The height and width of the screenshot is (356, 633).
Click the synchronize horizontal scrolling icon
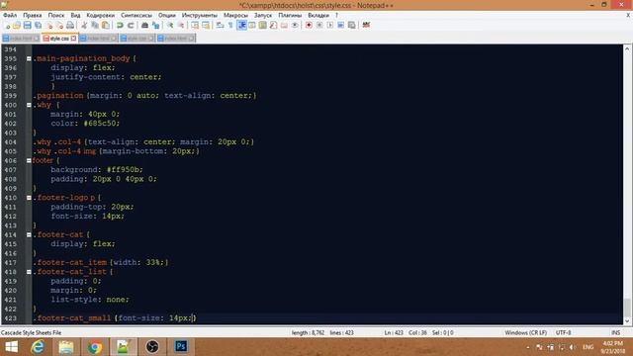coord(206,25)
